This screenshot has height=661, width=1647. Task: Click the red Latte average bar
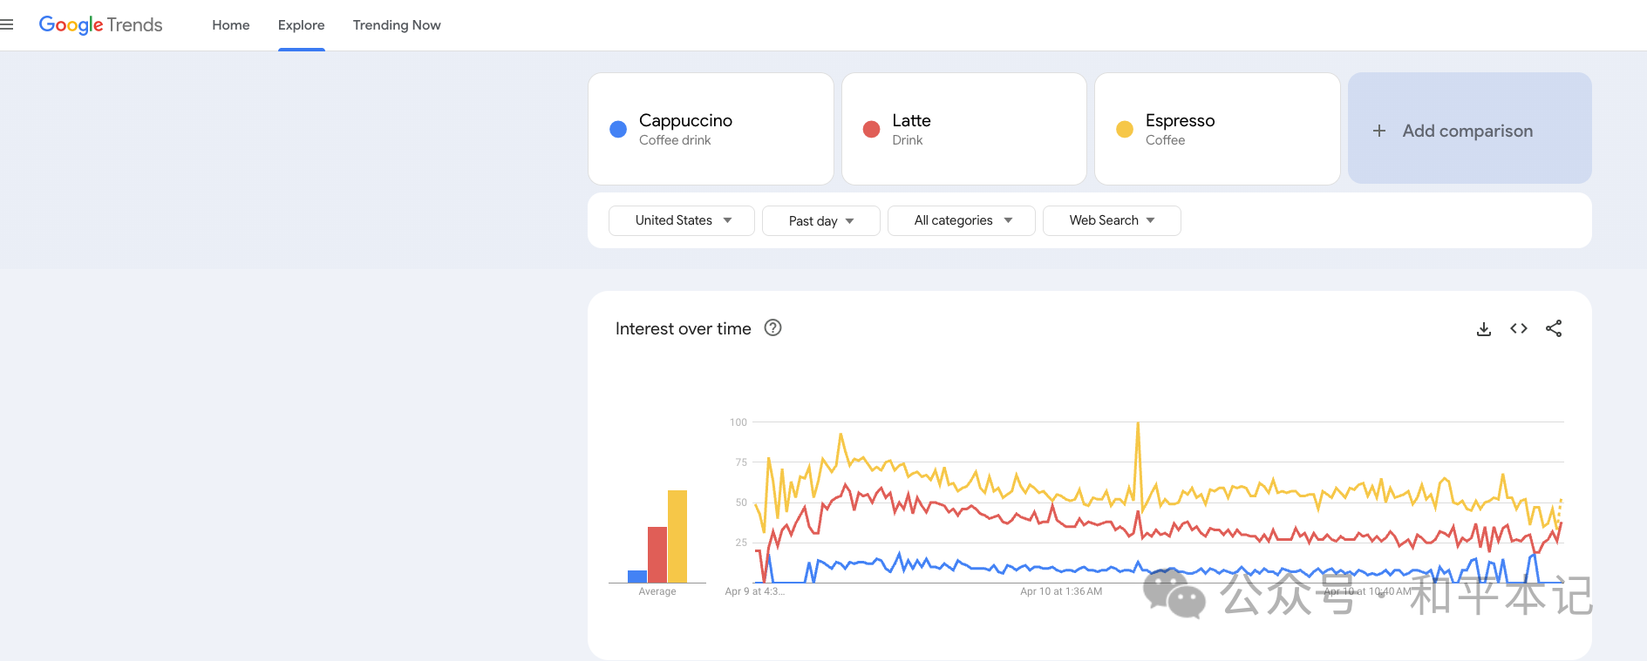657,555
